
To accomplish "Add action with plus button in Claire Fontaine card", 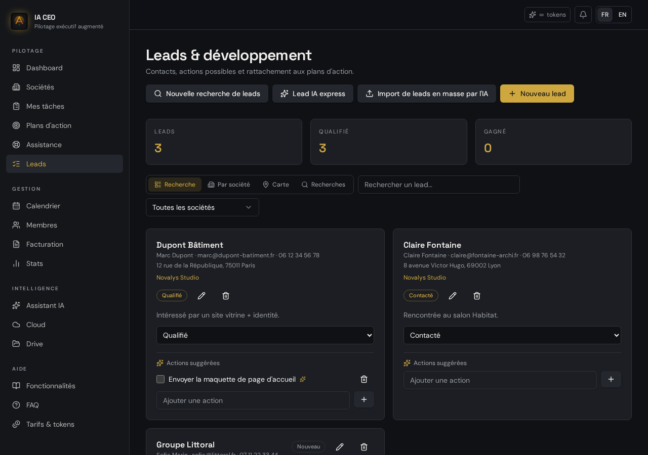I will (x=611, y=379).
